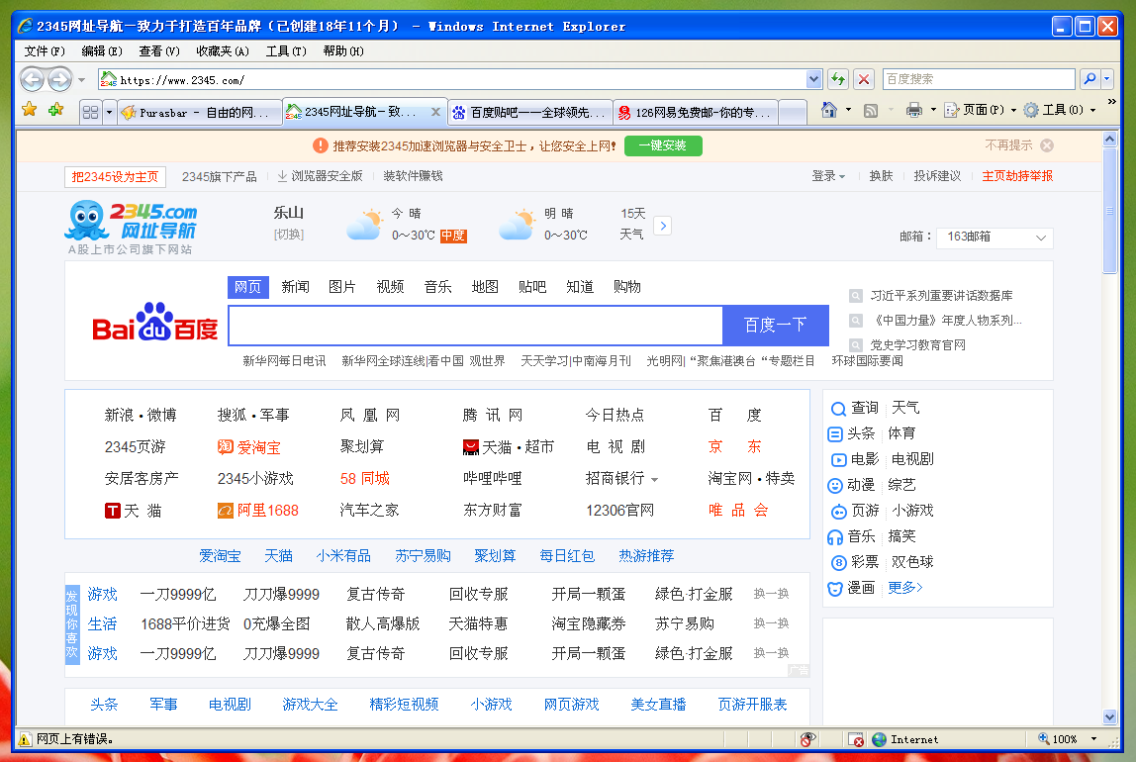The height and width of the screenshot is (762, 1136).
Task: Switch to the Purasbar tab
Action: 199,112
